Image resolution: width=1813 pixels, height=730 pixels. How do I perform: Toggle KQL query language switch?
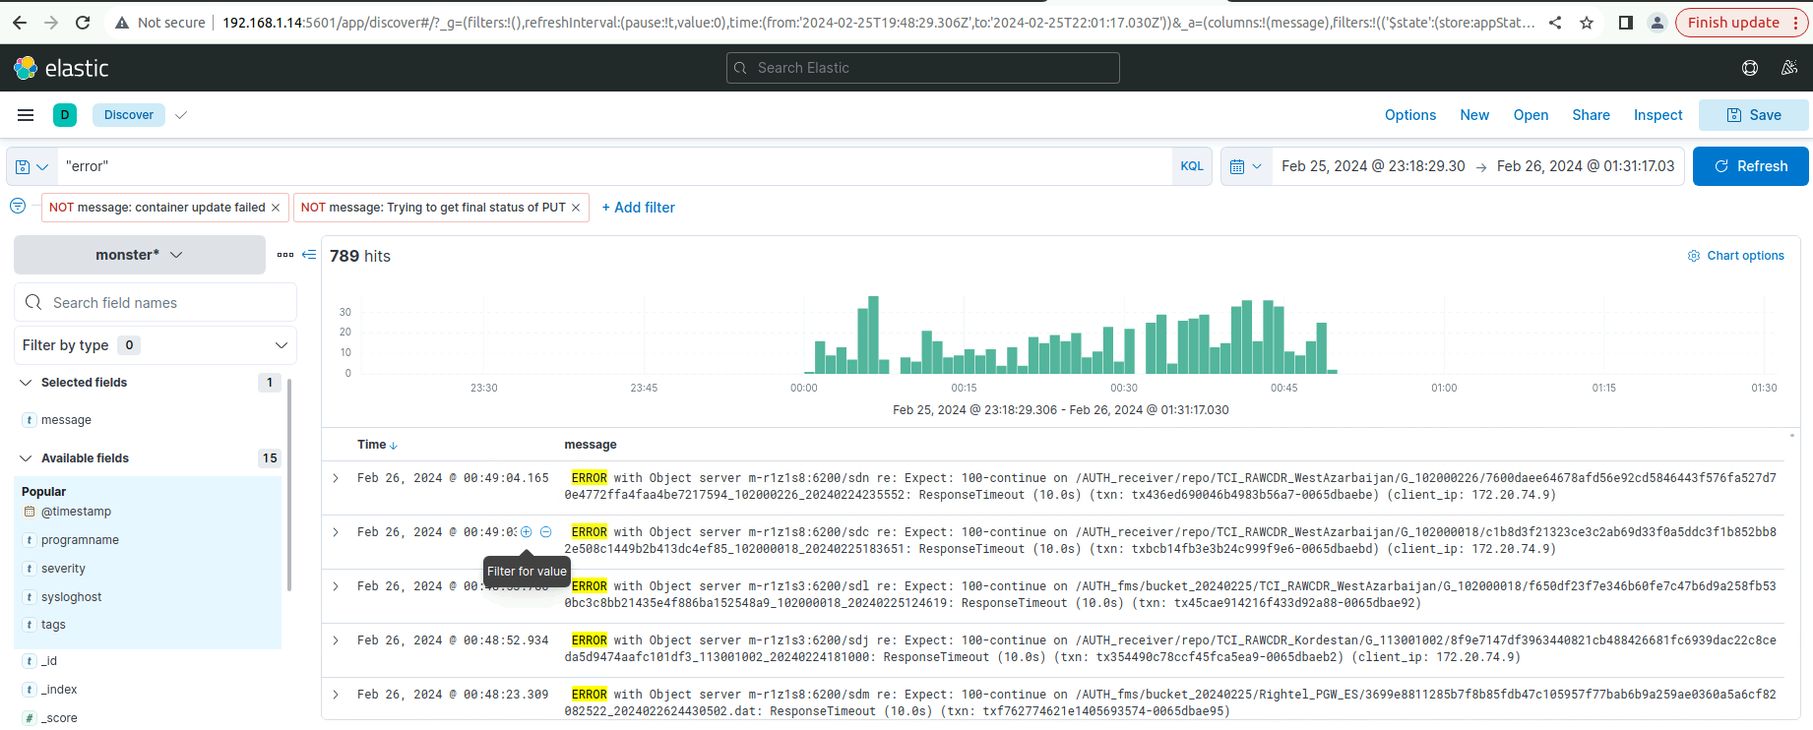point(1191,166)
